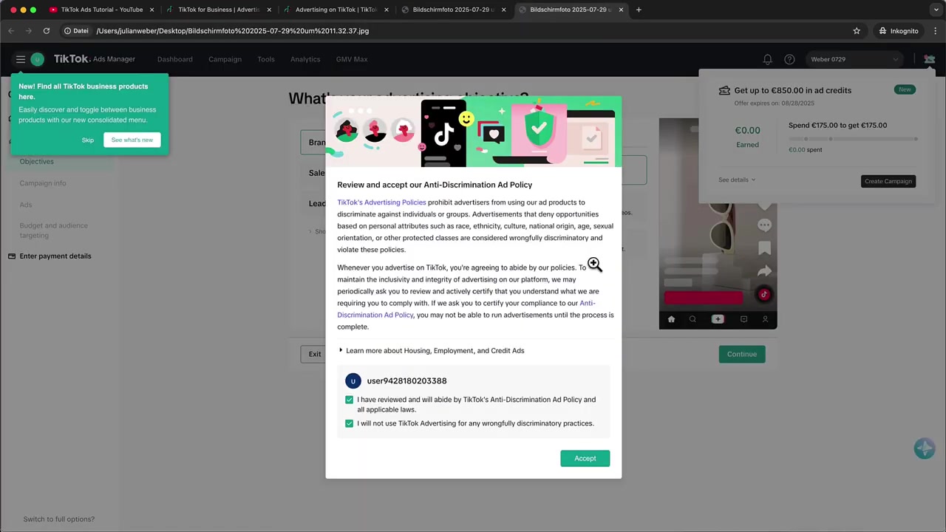The width and height of the screenshot is (946, 532).
Task: Click the browser forward arrow
Action: coord(29,31)
